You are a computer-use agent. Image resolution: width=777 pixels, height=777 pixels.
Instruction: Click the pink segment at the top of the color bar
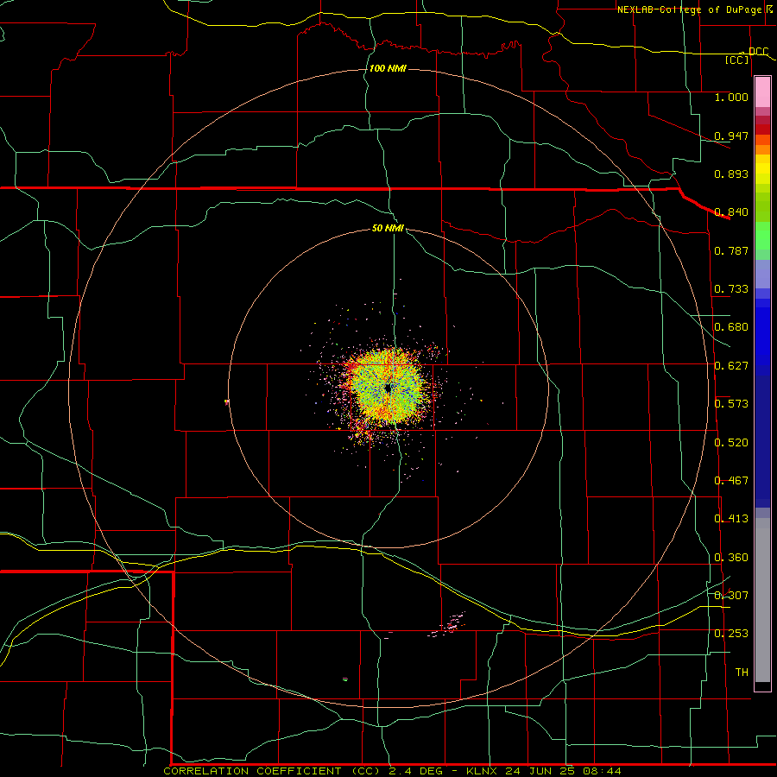pyautogui.click(x=762, y=92)
